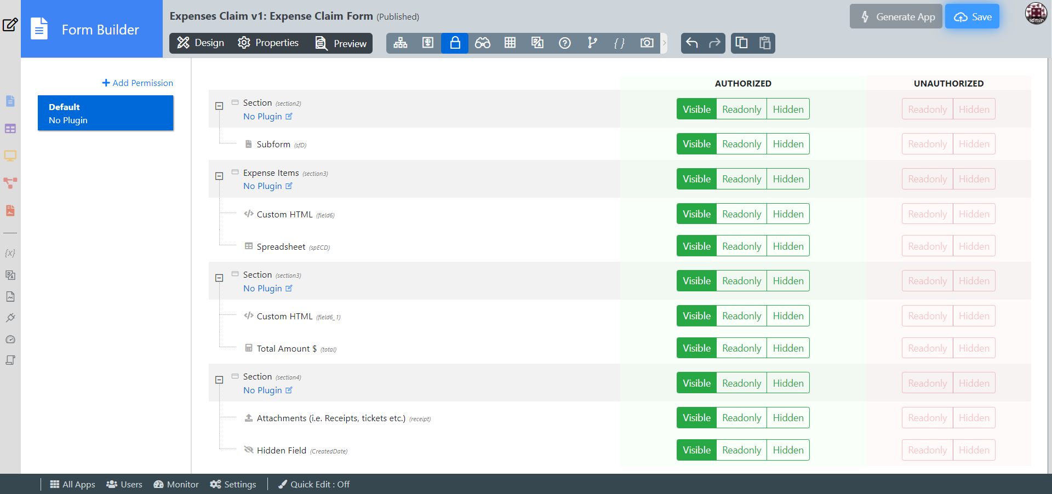Click the Form Builder header logo
Image resolution: width=1052 pixels, height=494 pixels.
[x=92, y=30]
